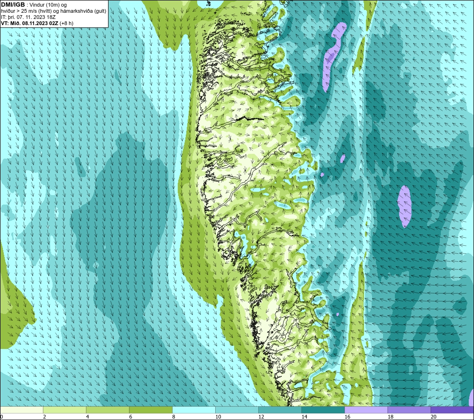
Task: Click the 14–16 m/s dark teal legend swatch
Action: [323, 410]
